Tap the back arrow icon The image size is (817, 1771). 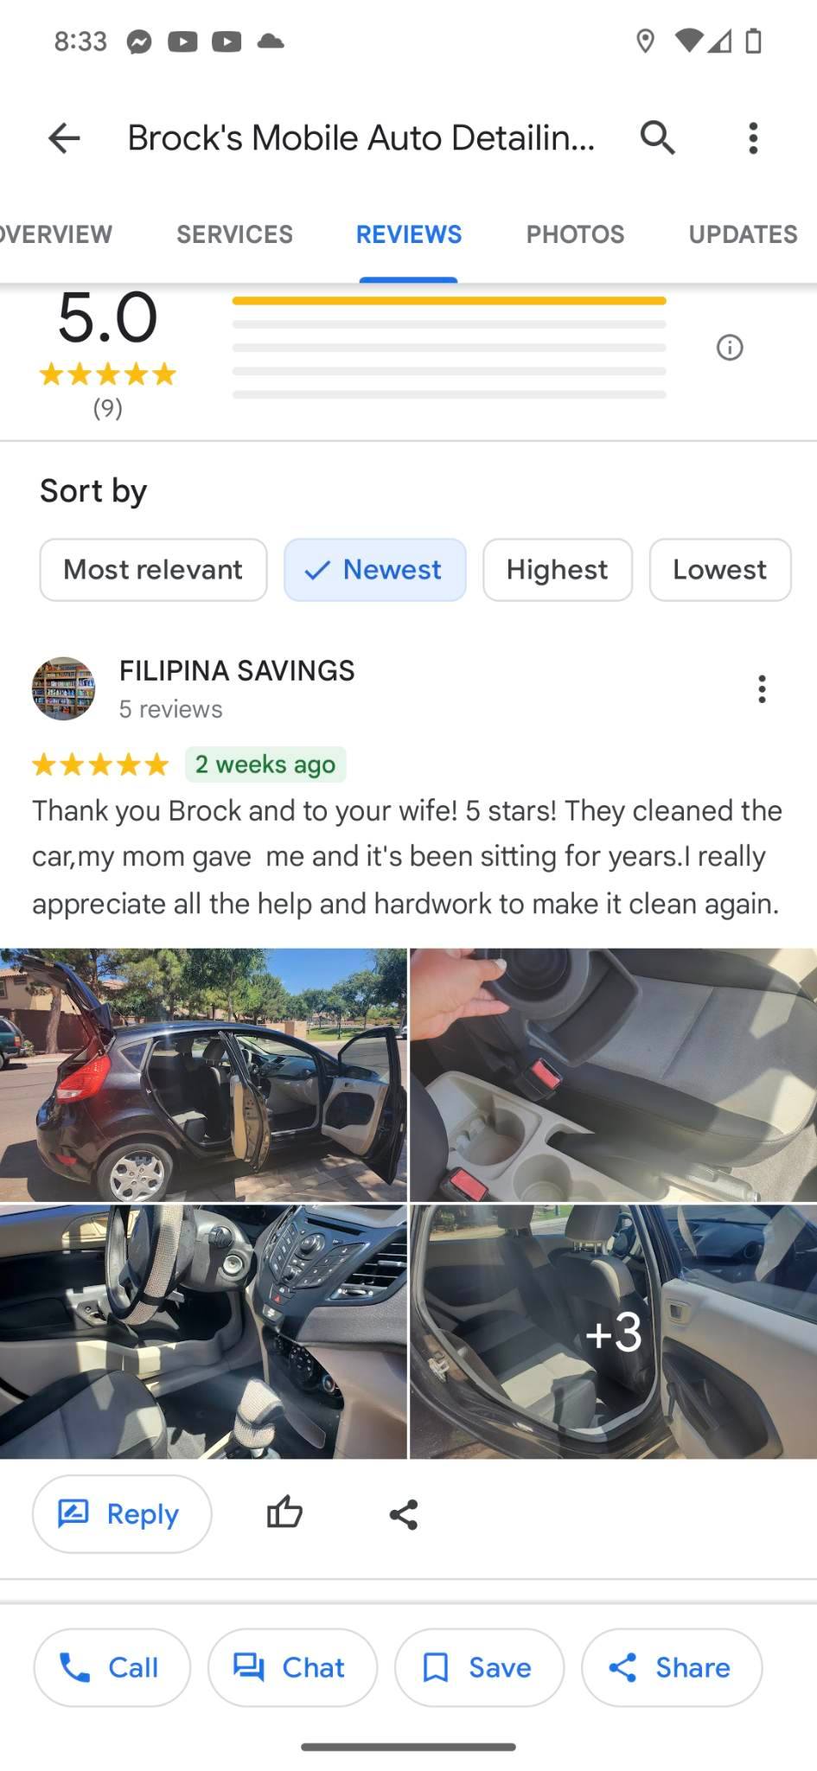[x=64, y=137]
